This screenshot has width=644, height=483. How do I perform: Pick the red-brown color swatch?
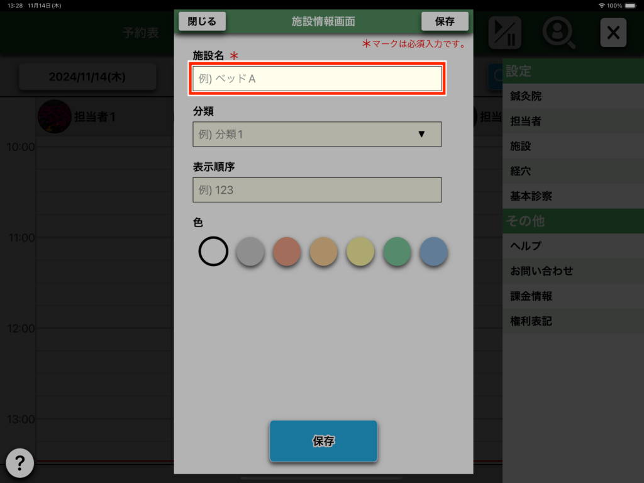[x=287, y=252]
